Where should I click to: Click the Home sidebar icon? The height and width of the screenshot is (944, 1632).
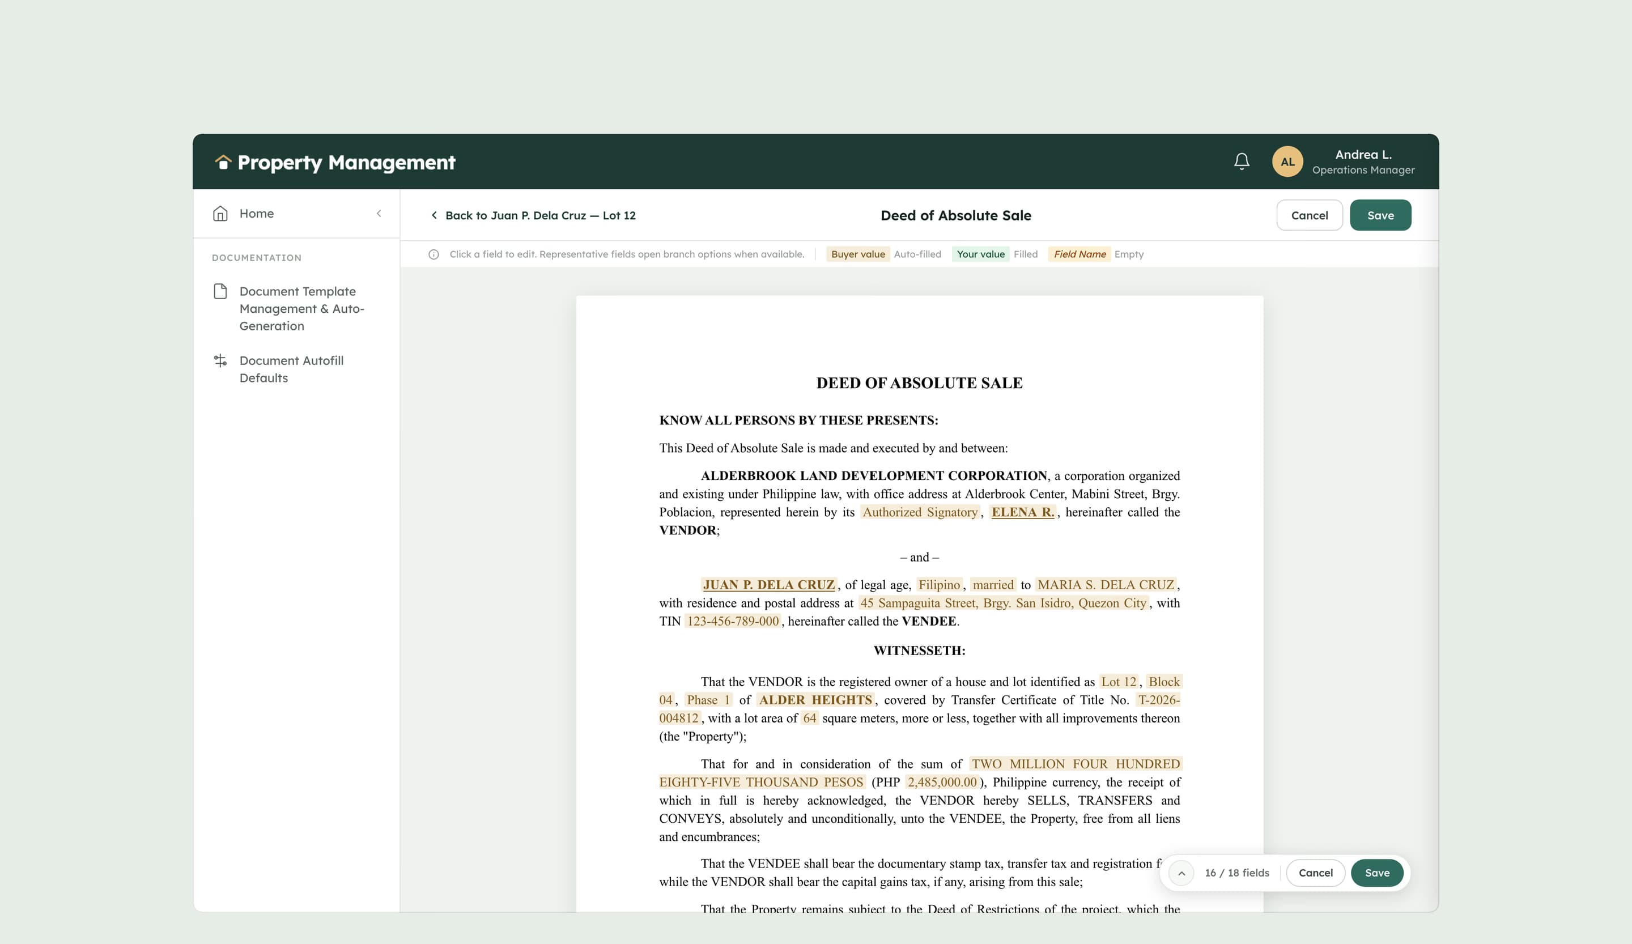coord(220,214)
